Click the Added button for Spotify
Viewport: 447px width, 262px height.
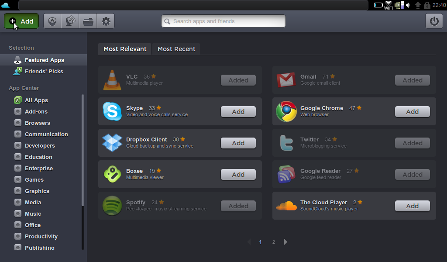click(238, 206)
